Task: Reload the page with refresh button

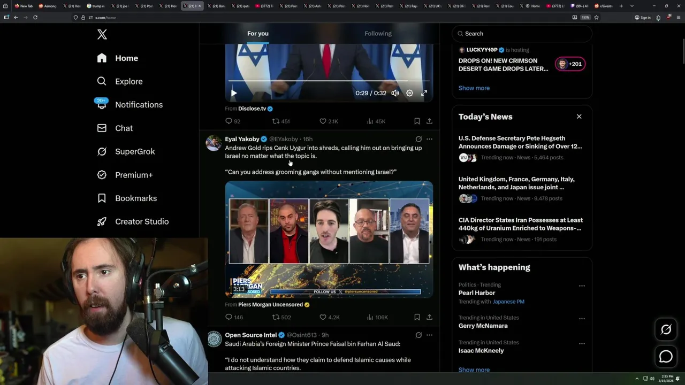Action: pos(35,18)
